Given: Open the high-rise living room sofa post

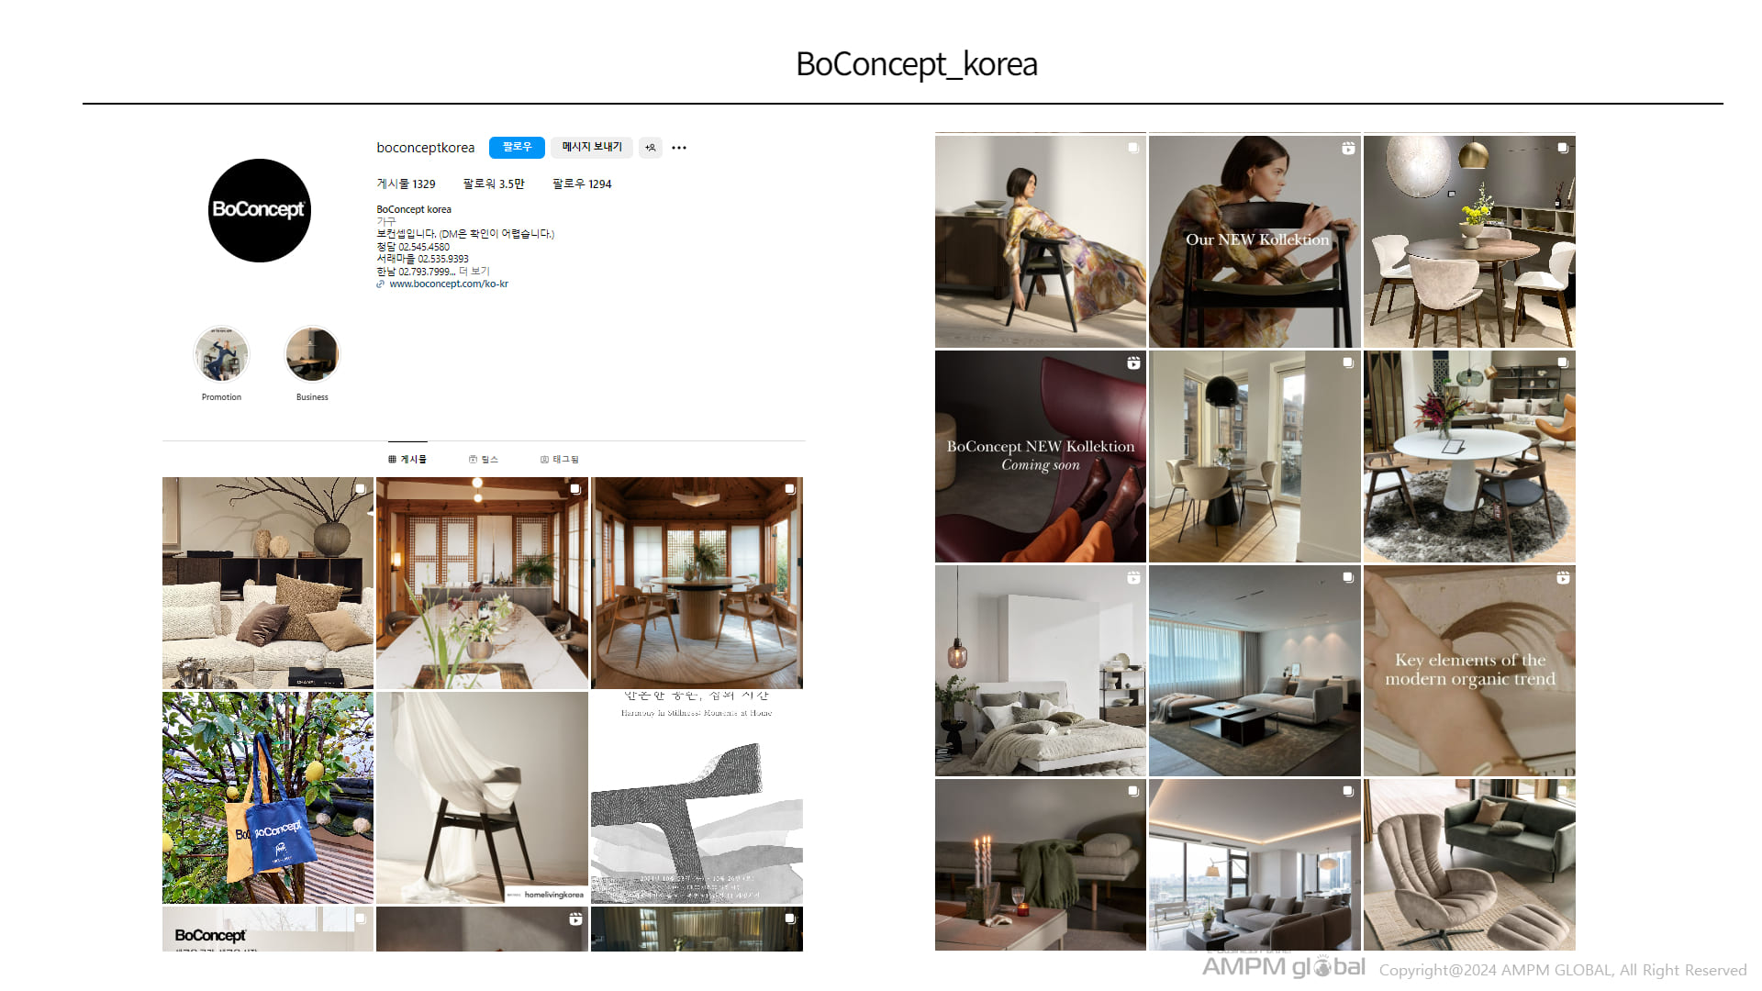Looking at the screenshot, I should 1255,864.
